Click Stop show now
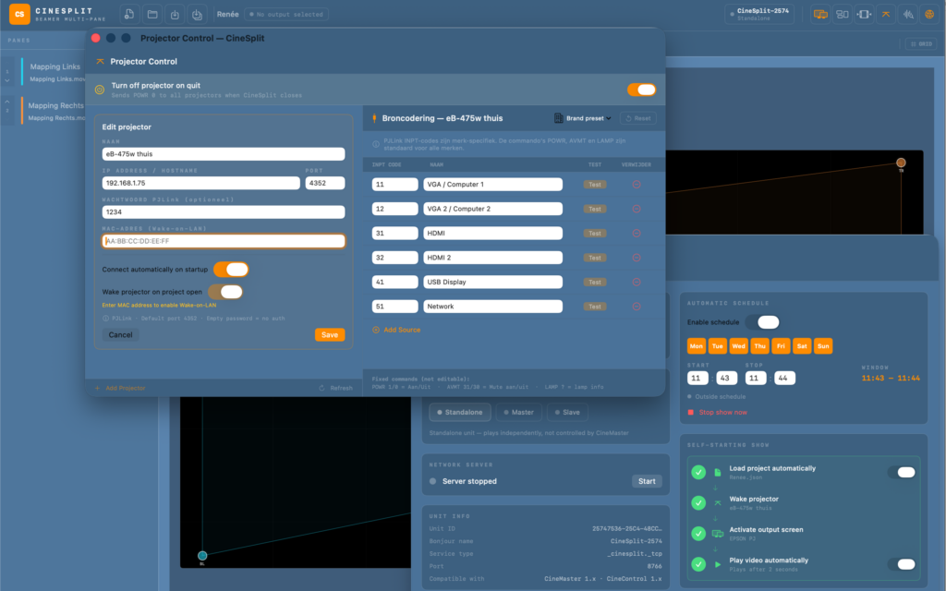Image resolution: width=946 pixels, height=591 pixels. click(717, 413)
